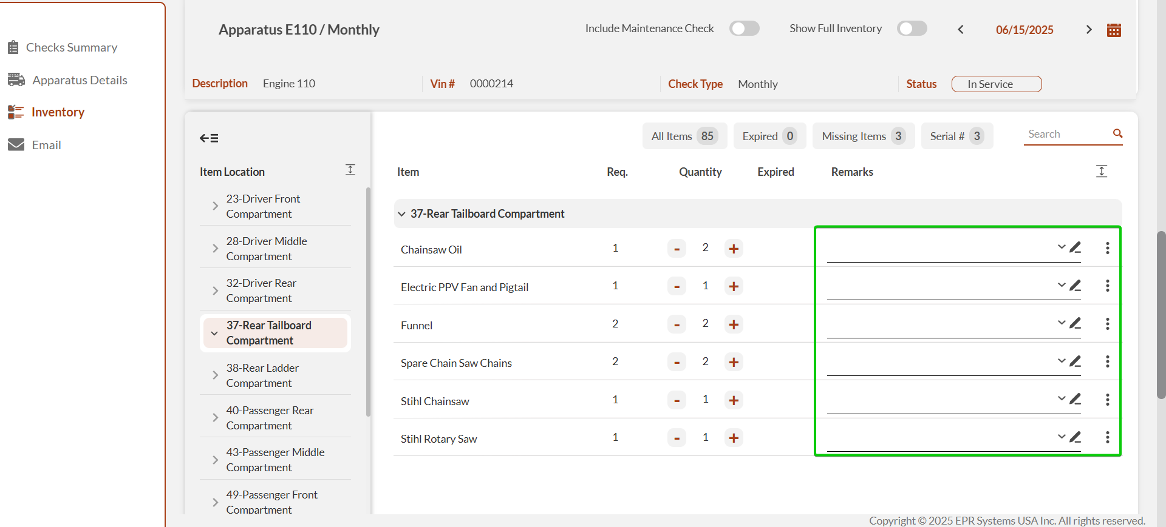Decrease Spare Chain Saw Chains quantity
The height and width of the screenshot is (527, 1166).
tap(677, 363)
